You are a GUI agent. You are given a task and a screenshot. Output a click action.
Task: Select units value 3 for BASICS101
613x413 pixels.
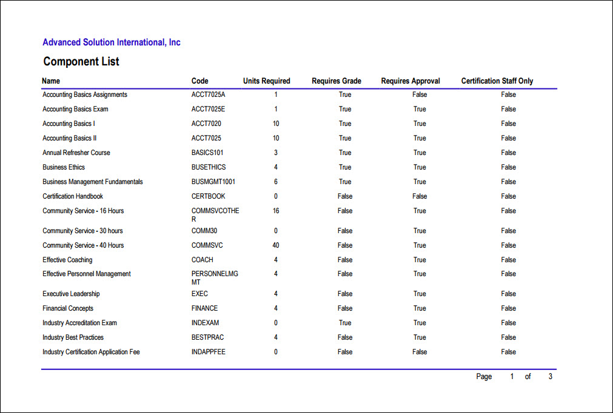point(276,152)
